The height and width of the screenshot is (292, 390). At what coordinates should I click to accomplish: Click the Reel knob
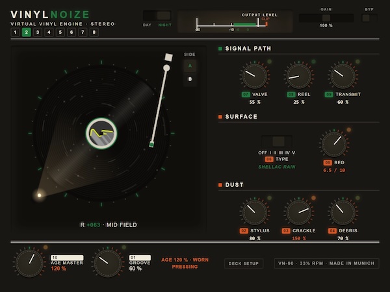(299, 76)
